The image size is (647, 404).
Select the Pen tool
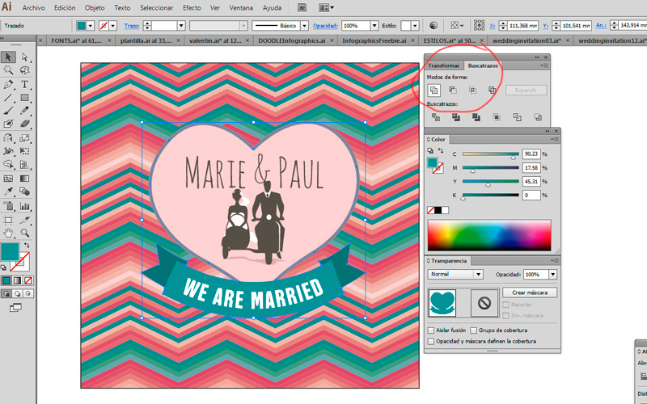(x=8, y=85)
